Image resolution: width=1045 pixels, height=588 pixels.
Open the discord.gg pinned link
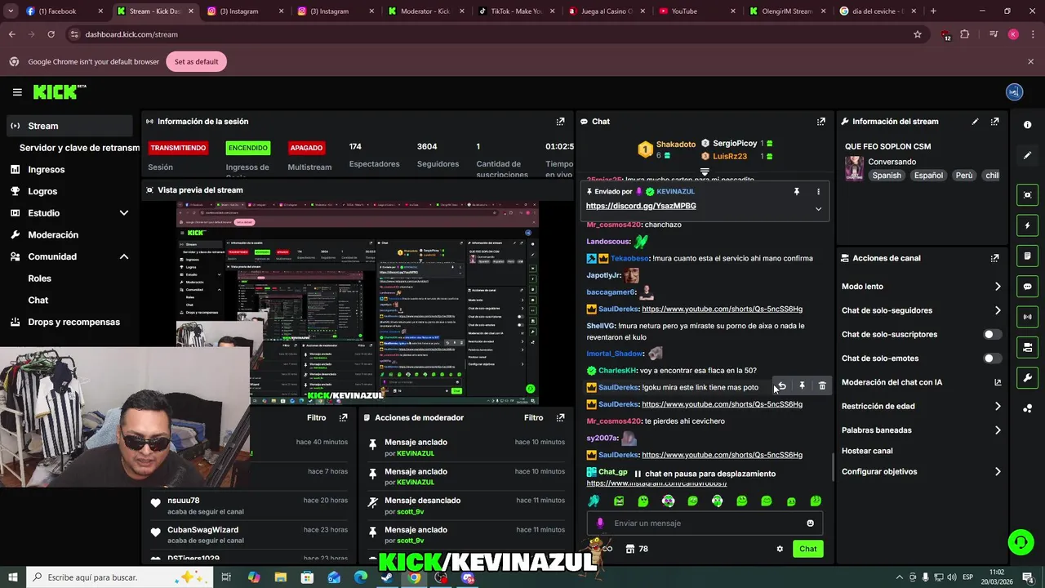pos(641,207)
